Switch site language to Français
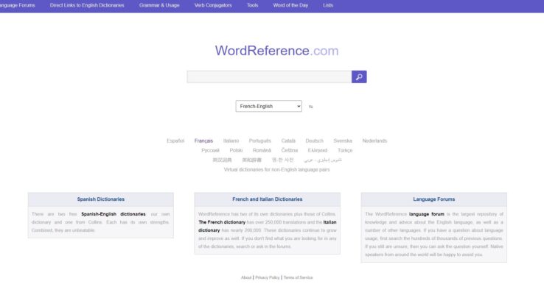The image size is (544, 284). click(x=203, y=141)
